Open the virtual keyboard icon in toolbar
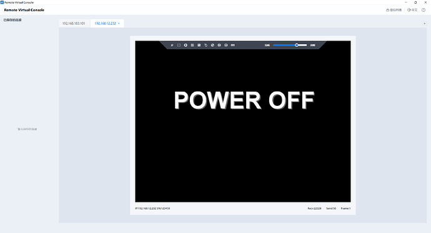Image resolution: width=431 pixels, height=233 pixels. 233,45
